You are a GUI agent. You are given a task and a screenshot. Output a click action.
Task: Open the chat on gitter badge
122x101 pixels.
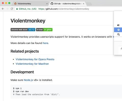coord(44,30)
